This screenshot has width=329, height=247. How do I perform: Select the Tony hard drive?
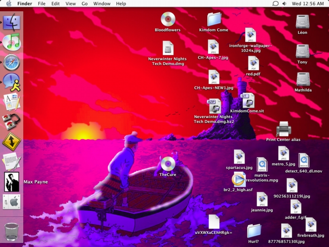pos(302,51)
